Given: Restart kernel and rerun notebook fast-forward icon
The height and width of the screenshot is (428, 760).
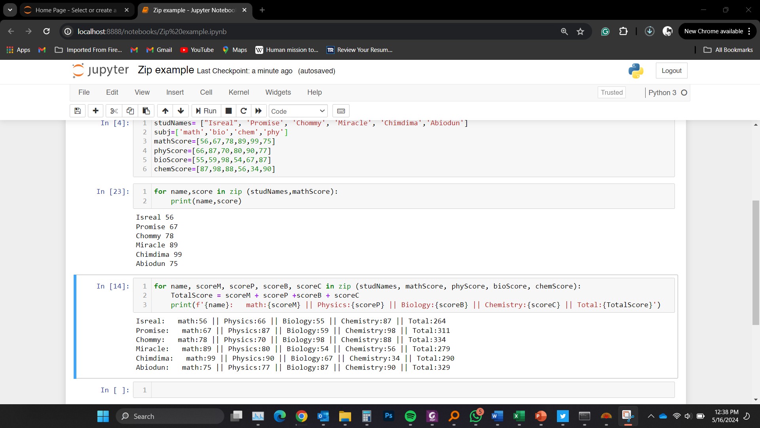Looking at the screenshot, I should pyautogui.click(x=258, y=111).
